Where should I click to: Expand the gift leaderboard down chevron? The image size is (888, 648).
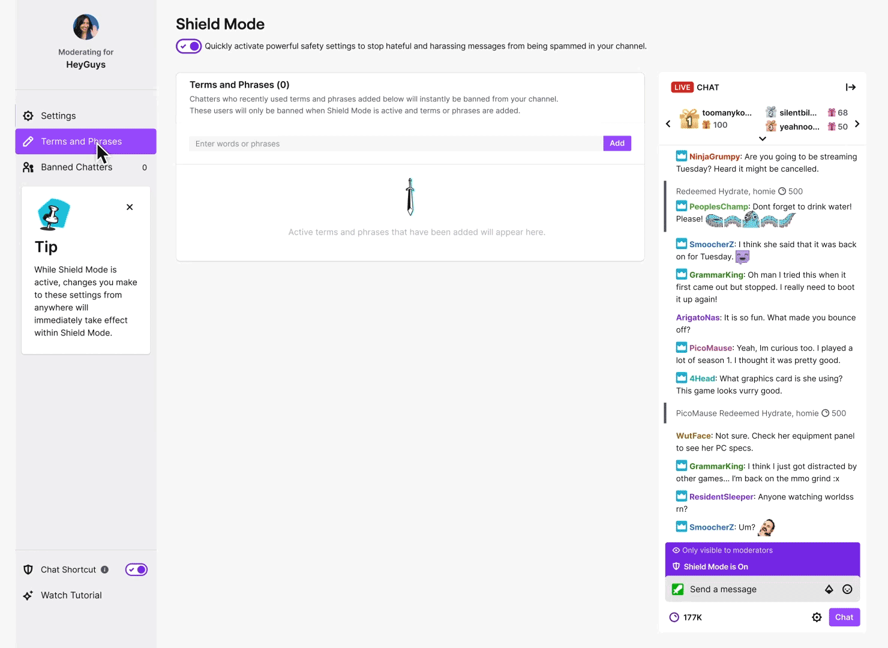click(x=763, y=139)
